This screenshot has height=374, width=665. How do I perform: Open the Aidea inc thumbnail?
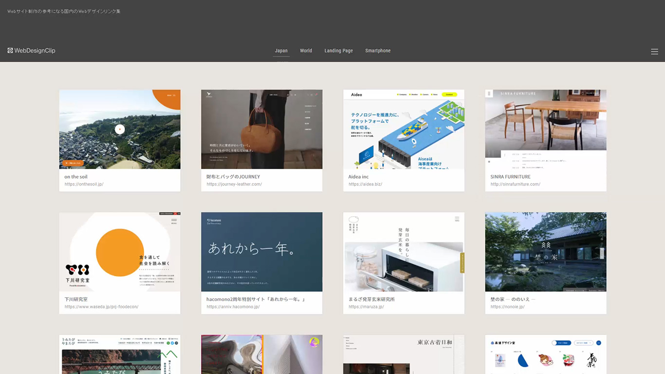pos(404,129)
